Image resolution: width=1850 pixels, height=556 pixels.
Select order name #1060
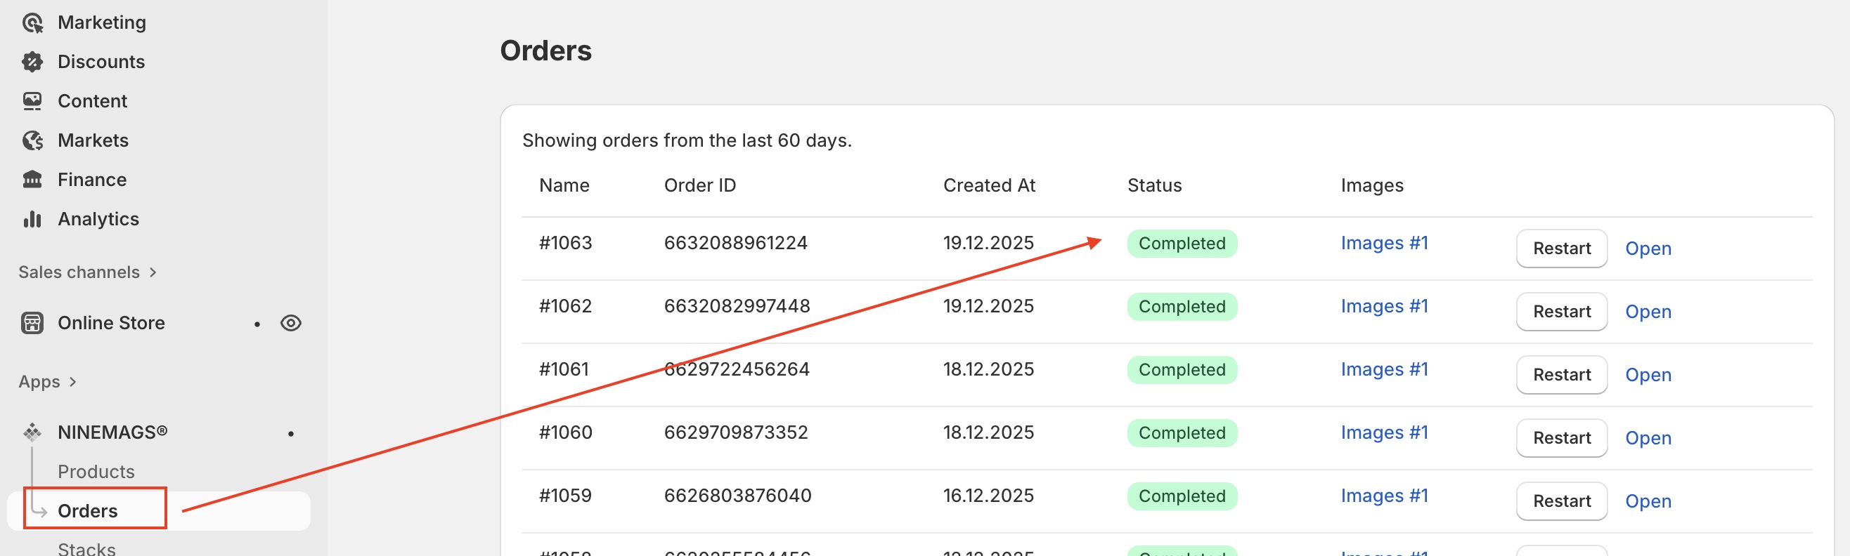565,432
